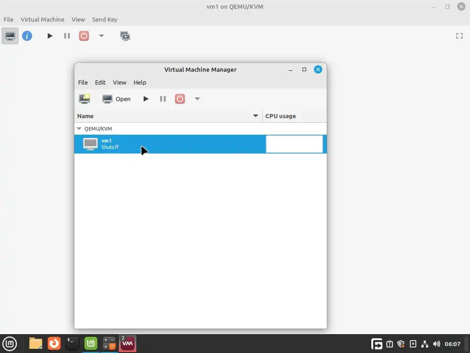Click the Create new virtual machine icon
The image size is (470, 353).
[84, 99]
